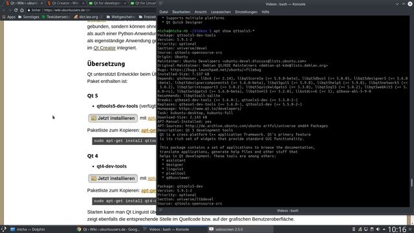The height and width of the screenshot is (233, 414).
Task: Click the apt link under Qt 5 section
Action: coord(151,118)
